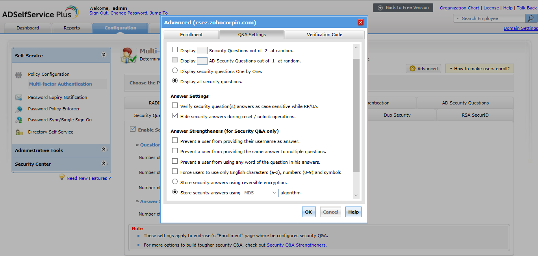Screen dimensions: 538x256
Task: Click the Password Sync/Single Sign On icon
Action: (x=19, y=120)
